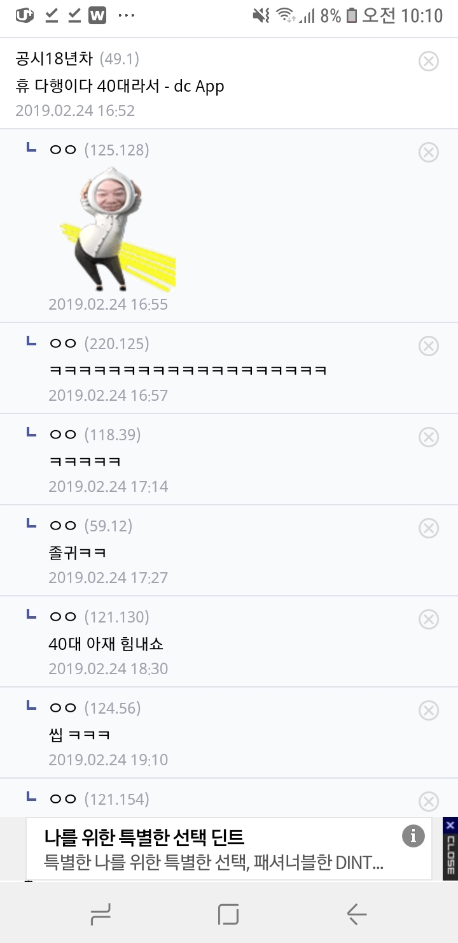
Task: Delete the comment from 220.125
Action: 429,346
